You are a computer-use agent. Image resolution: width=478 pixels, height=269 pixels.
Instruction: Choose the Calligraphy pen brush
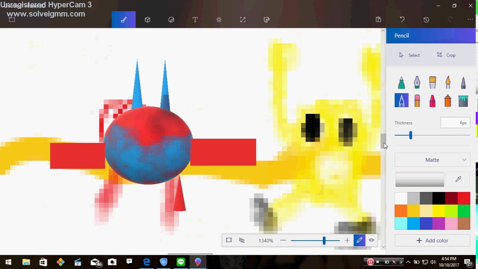pos(417,83)
